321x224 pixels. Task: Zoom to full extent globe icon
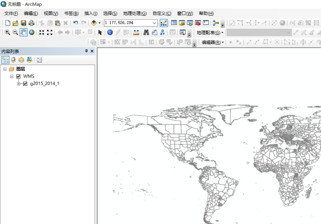32,32
